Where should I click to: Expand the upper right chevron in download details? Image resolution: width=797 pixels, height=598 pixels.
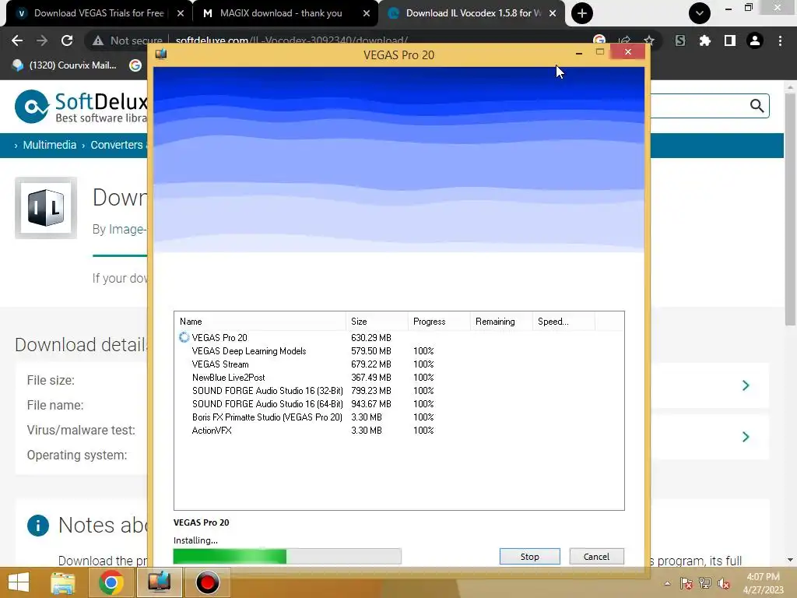point(746,385)
